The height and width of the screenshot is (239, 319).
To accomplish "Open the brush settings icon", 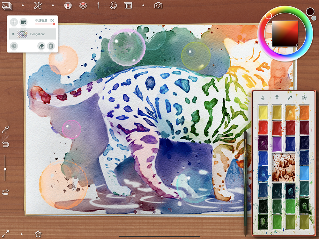I will (98, 5).
